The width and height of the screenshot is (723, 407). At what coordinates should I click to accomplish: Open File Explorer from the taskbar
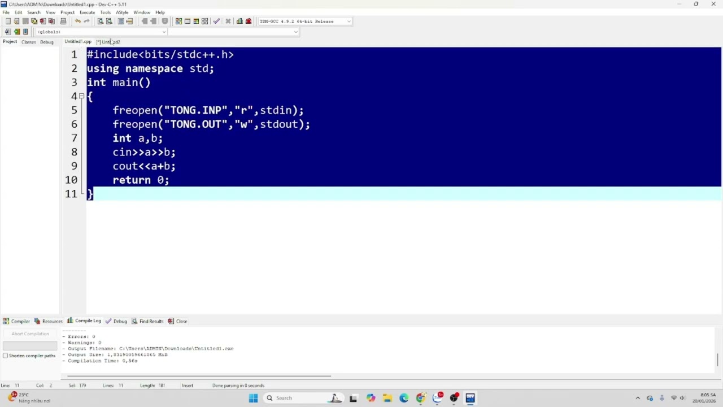click(387, 398)
